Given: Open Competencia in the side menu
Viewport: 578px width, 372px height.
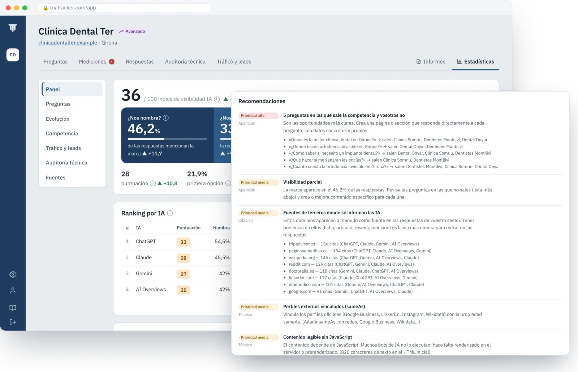Looking at the screenshot, I should 62,133.
